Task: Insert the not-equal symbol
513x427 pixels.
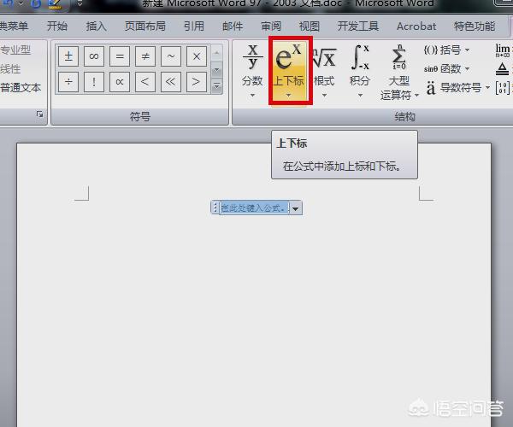Action: coord(145,56)
